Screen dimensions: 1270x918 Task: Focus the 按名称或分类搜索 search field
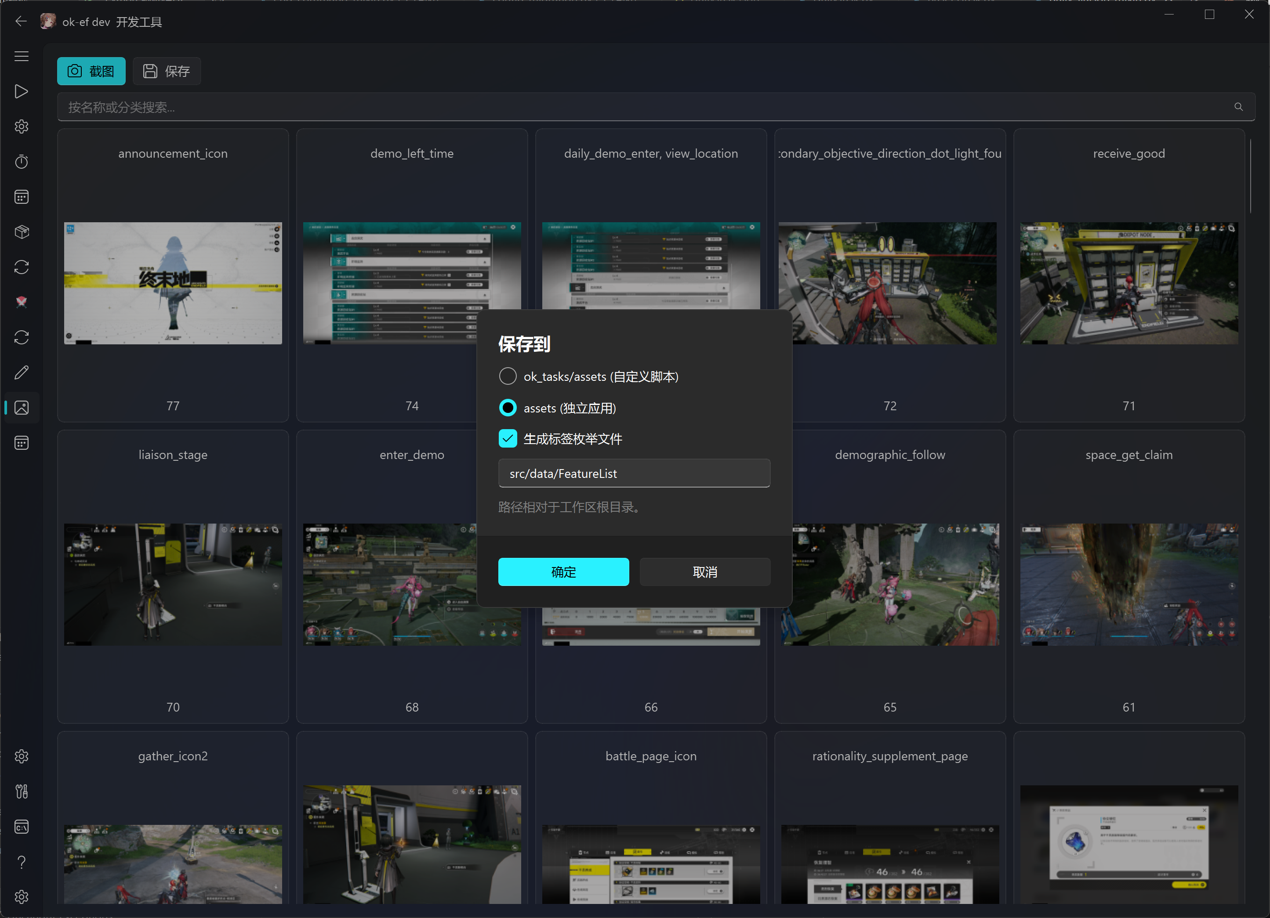coord(656,107)
